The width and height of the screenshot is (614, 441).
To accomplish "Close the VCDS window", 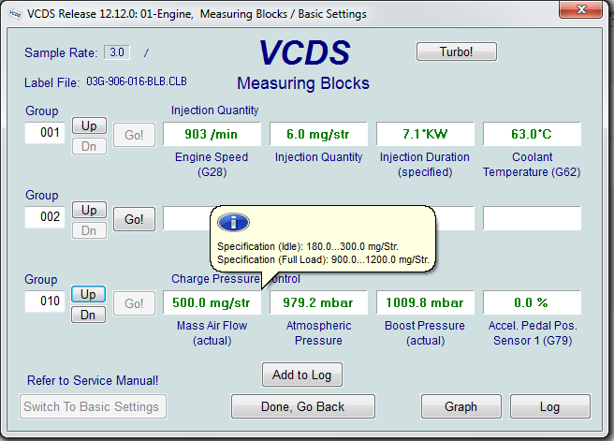I will pyautogui.click(x=581, y=9).
